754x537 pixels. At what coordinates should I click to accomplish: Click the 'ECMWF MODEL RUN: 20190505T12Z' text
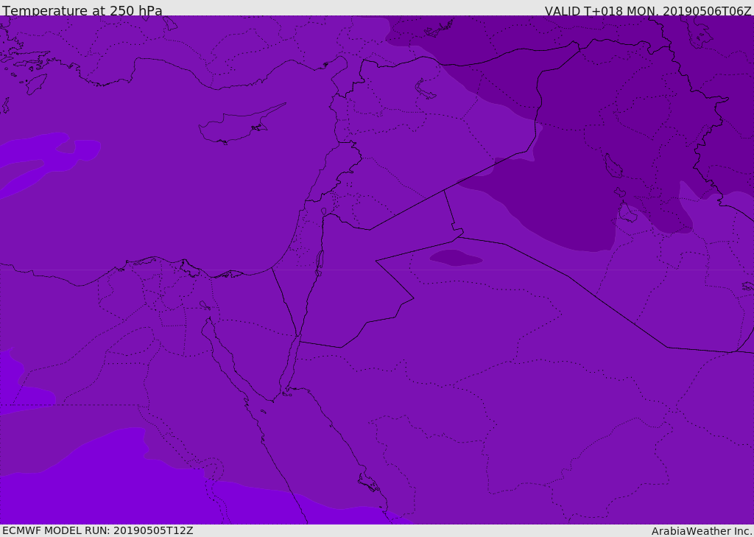pyautogui.click(x=97, y=530)
